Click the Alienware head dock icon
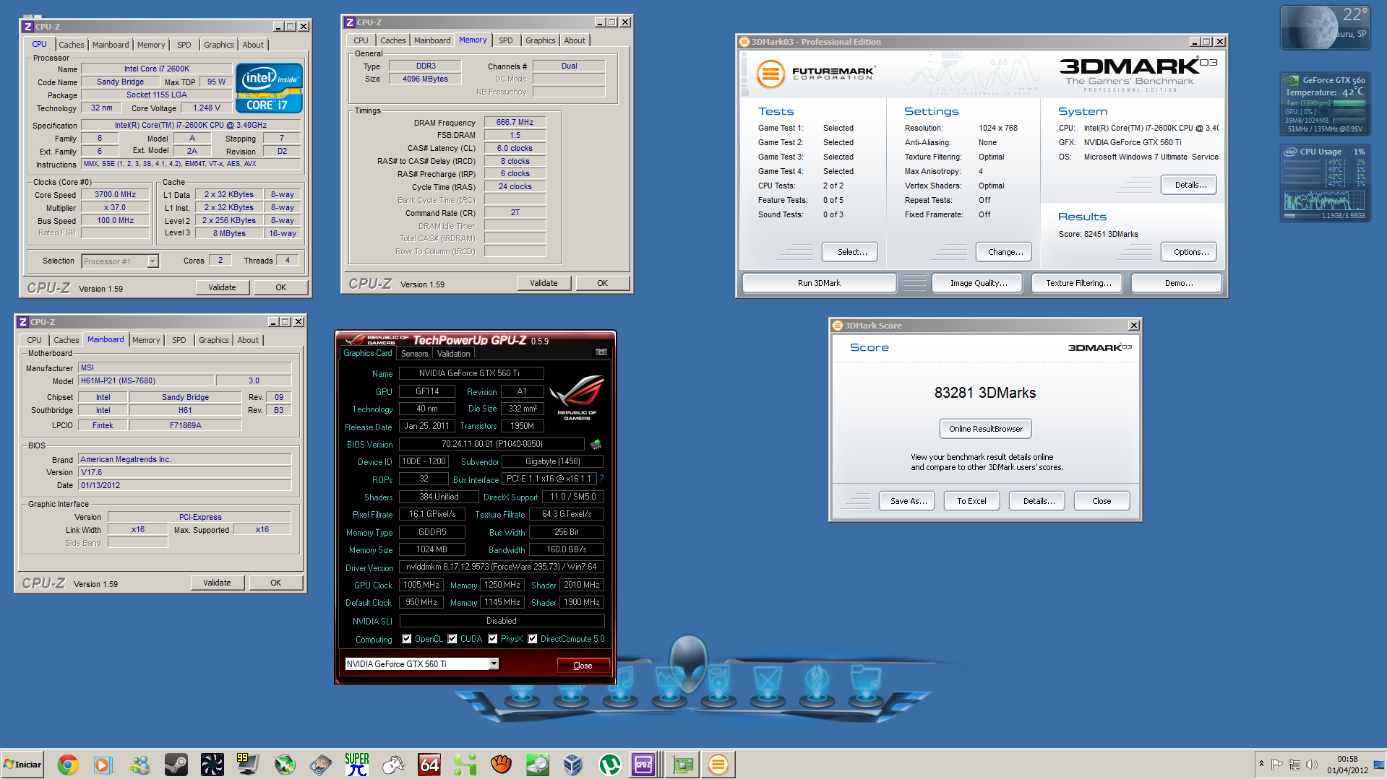This screenshot has height=779, width=1387. point(687,664)
